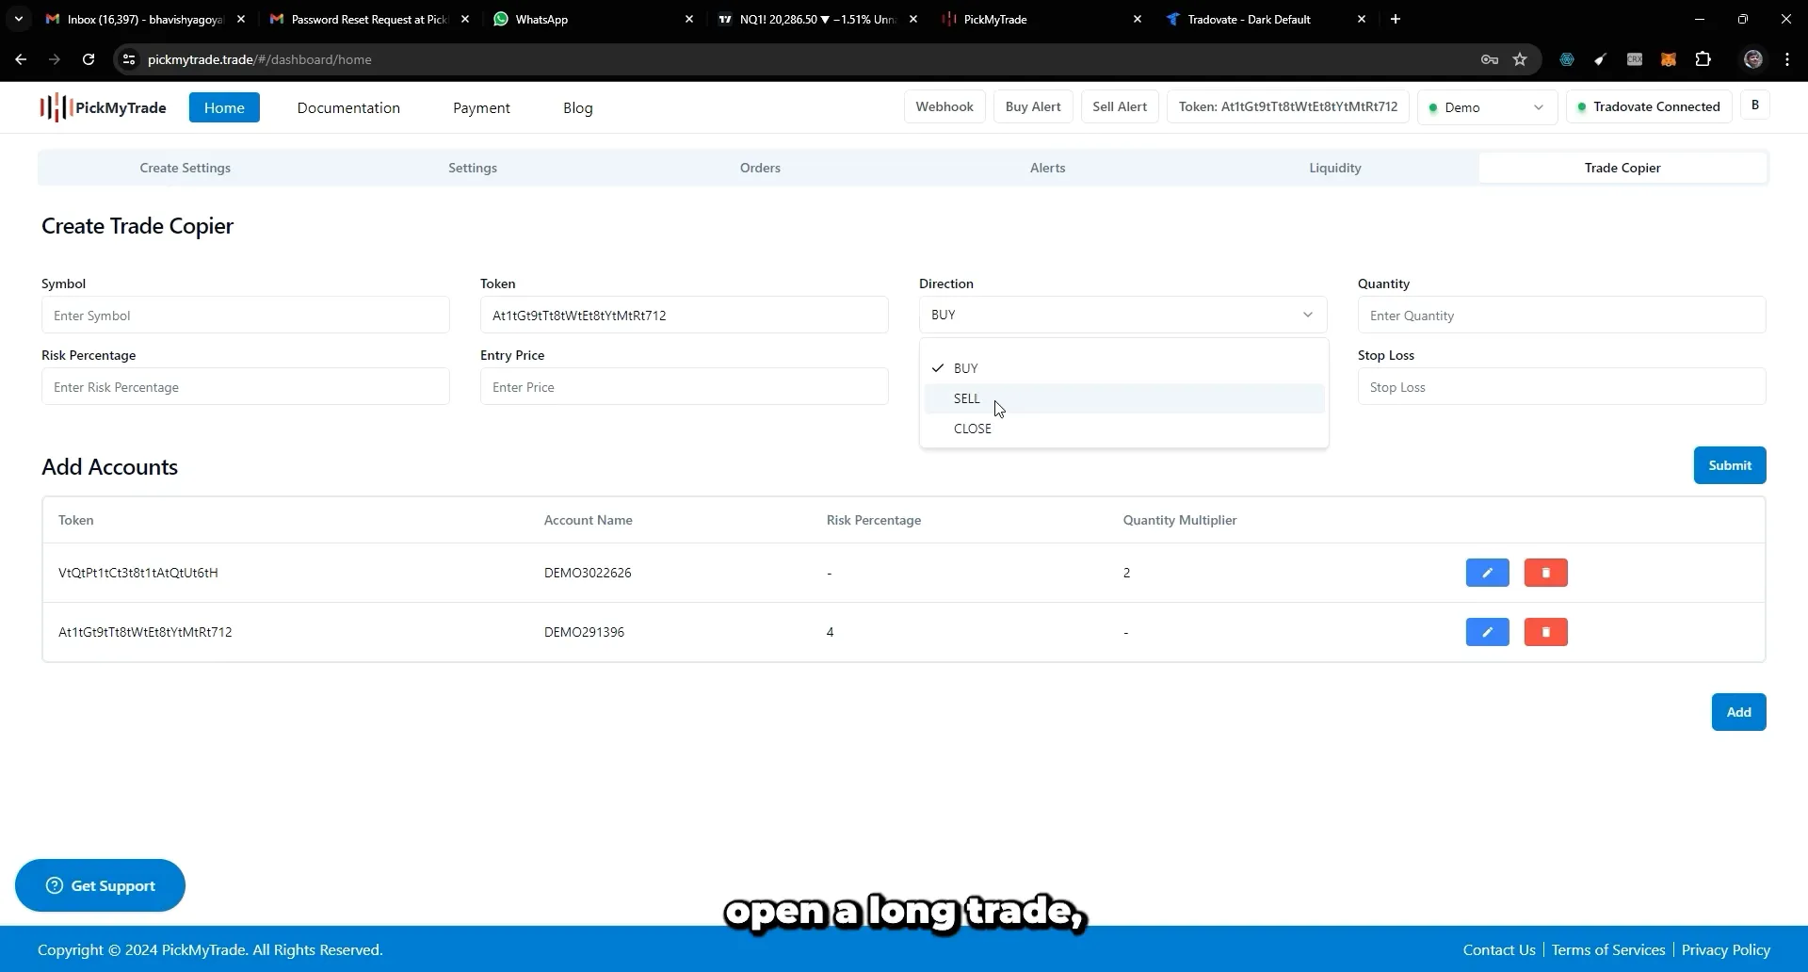Close the Tradovate browser tab
This screenshot has width=1808, height=972.
click(1362, 19)
